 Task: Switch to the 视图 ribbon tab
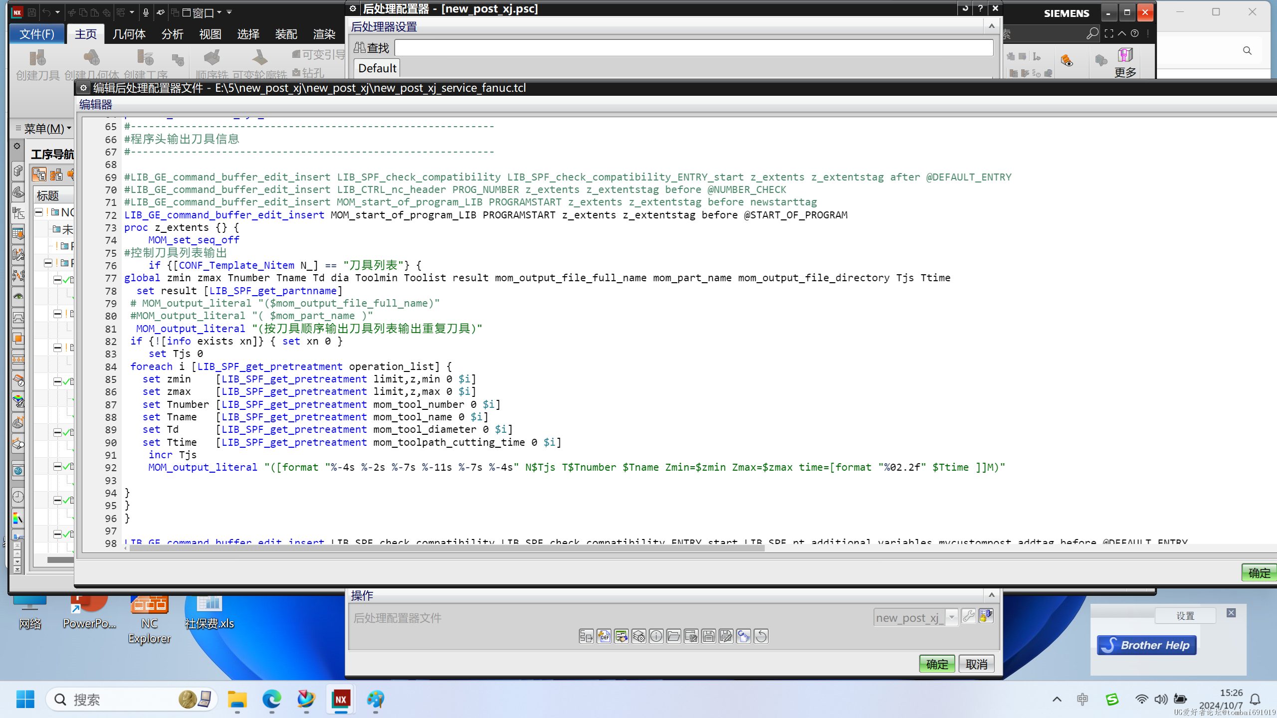pyautogui.click(x=210, y=34)
